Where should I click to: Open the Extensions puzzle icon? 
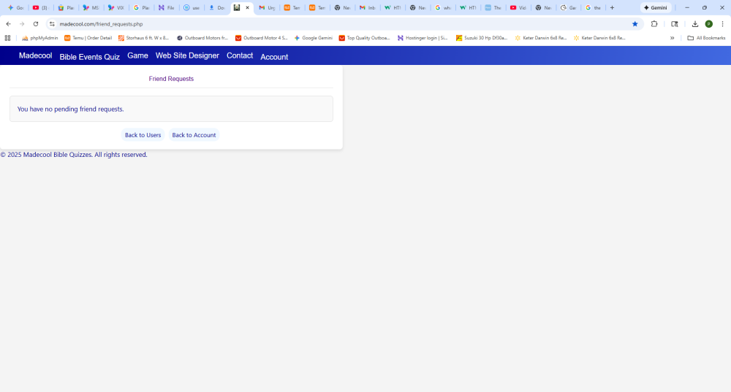point(654,24)
